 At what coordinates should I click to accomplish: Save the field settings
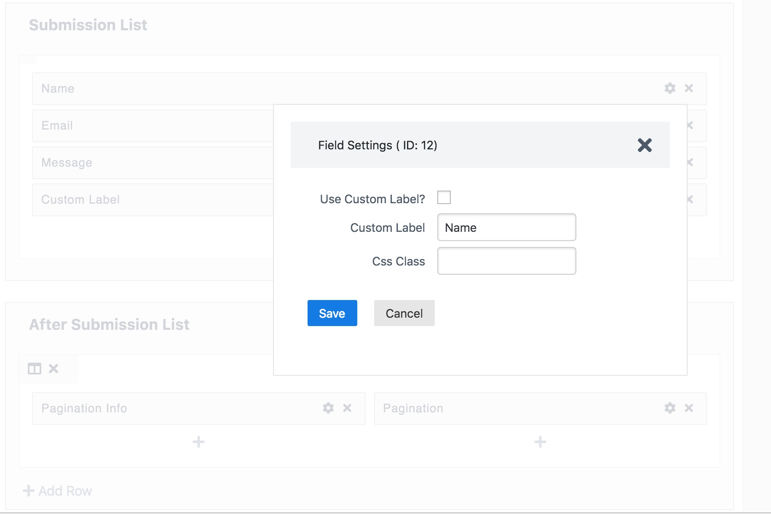click(332, 313)
